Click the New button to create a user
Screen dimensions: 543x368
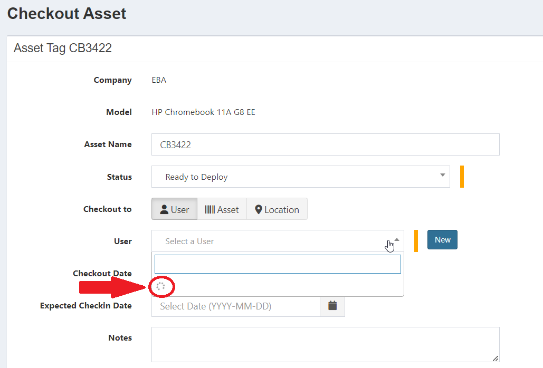442,239
